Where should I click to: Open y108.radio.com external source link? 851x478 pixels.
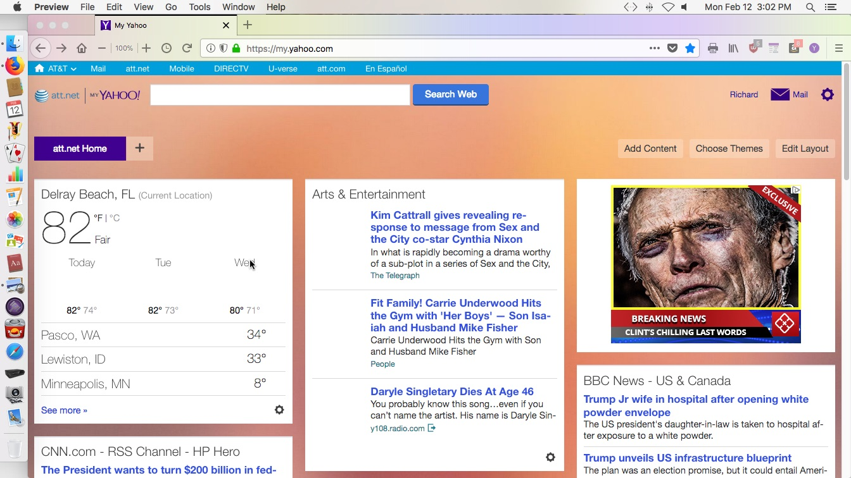403,428
